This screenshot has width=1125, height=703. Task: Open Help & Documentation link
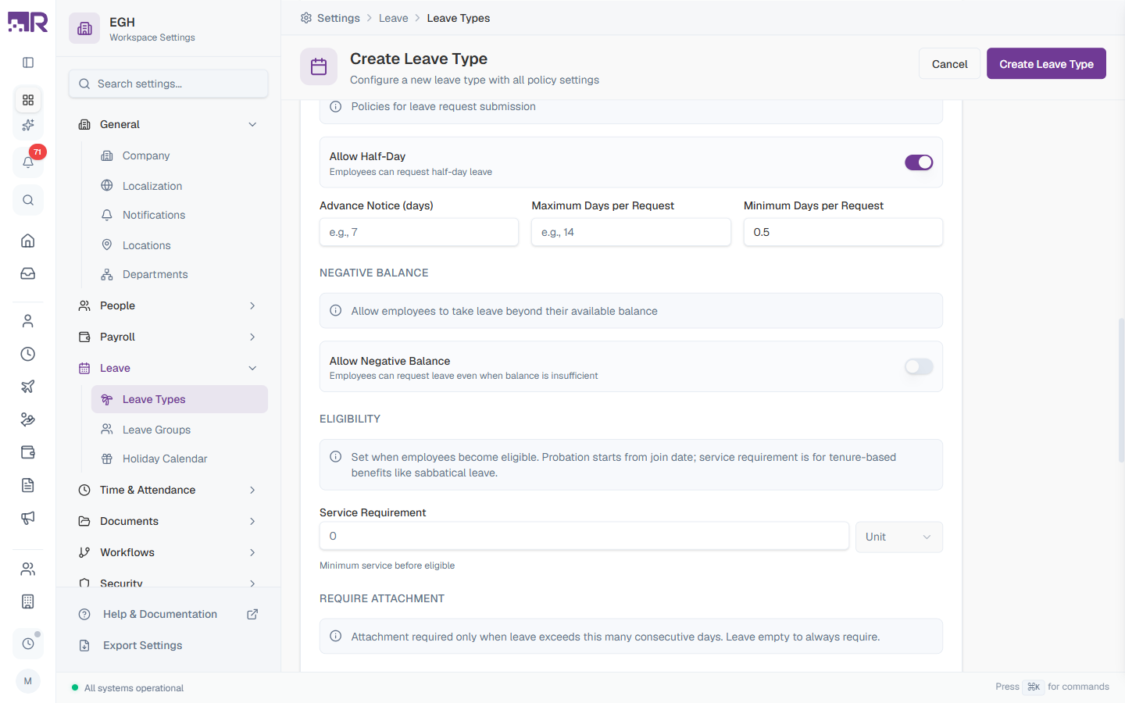[168, 615]
